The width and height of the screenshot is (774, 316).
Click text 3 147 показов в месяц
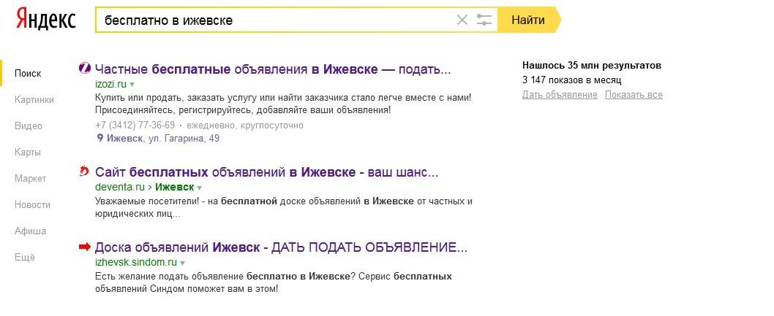(571, 80)
